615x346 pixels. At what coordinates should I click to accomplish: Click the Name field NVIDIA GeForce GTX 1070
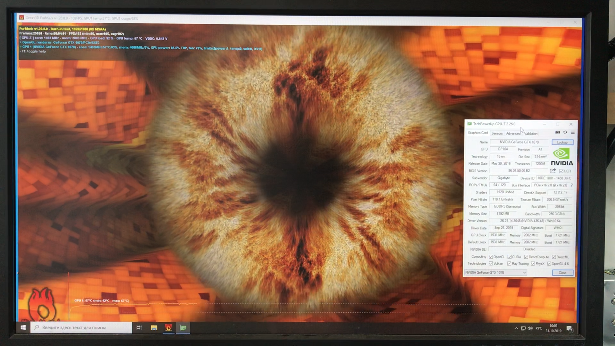click(x=519, y=142)
